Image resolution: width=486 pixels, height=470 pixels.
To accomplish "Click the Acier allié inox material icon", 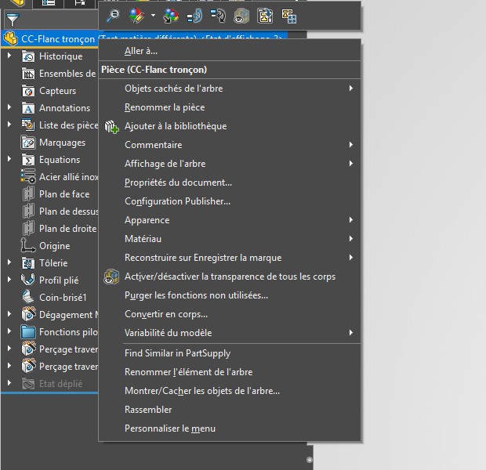I will click(28, 176).
